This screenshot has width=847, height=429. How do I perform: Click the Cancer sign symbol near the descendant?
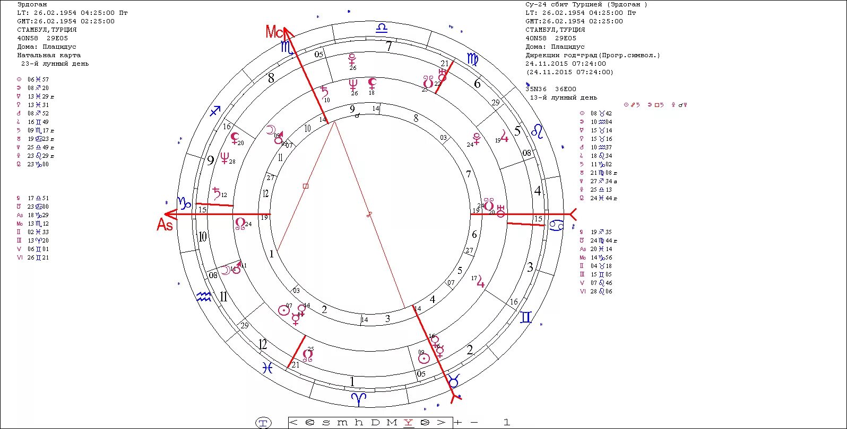tap(556, 226)
